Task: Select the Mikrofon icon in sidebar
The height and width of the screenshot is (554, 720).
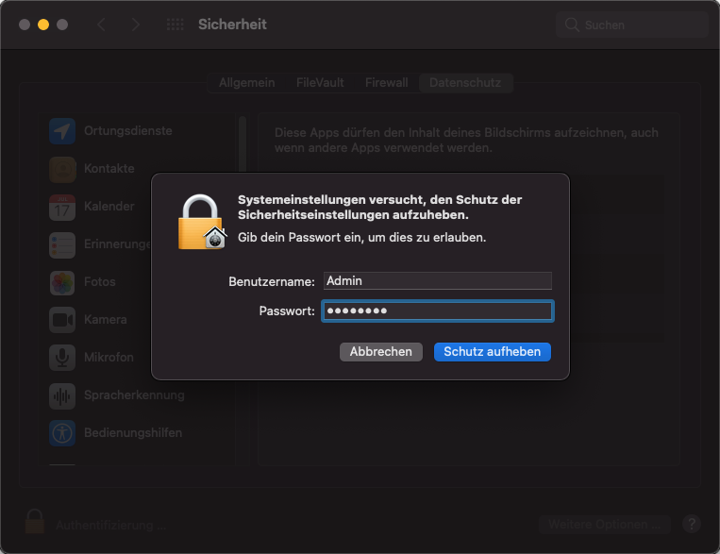Action: [x=62, y=358]
